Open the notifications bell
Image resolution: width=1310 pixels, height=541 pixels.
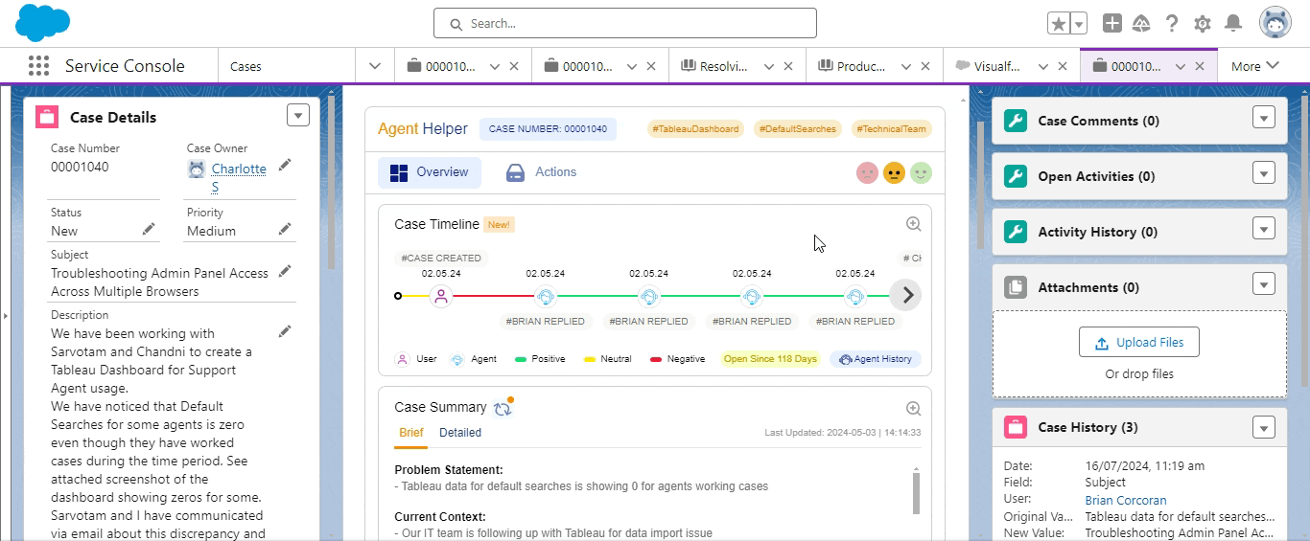pos(1233,24)
